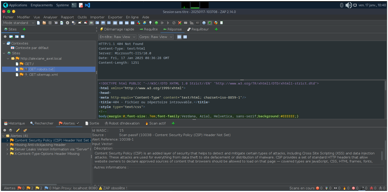Click the Bluetooth icon in system tray
The height and width of the screenshot is (192, 388).
(341, 5)
